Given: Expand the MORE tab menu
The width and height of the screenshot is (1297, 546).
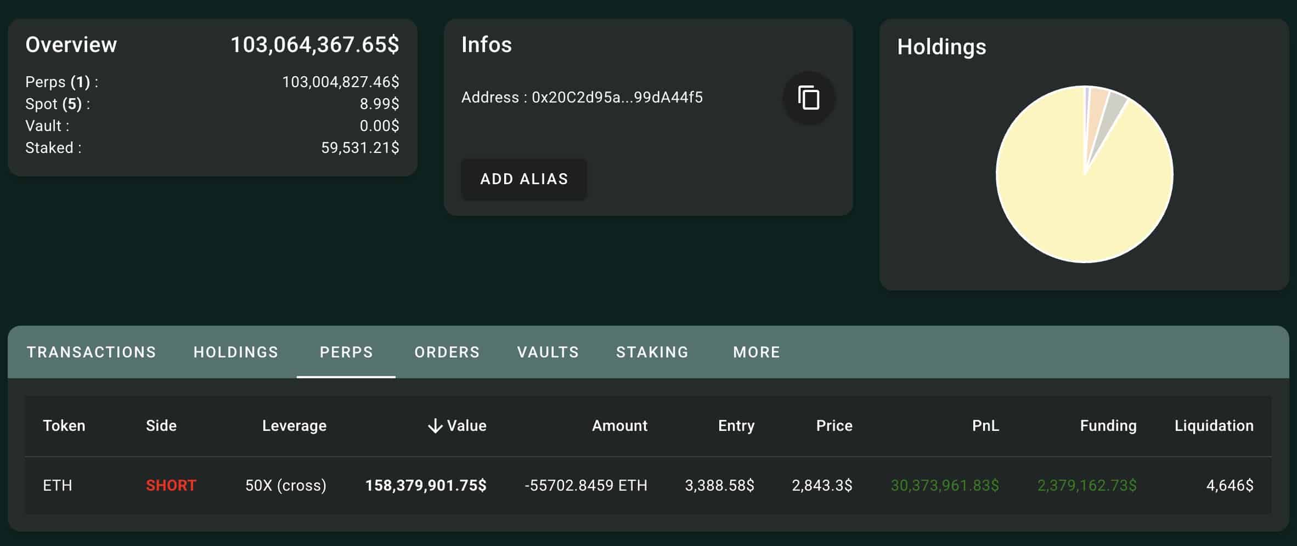Looking at the screenshot, I should [757, 352].
